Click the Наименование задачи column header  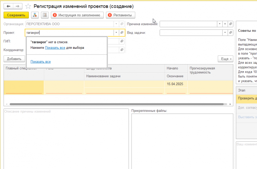click(x=124, y=76)
